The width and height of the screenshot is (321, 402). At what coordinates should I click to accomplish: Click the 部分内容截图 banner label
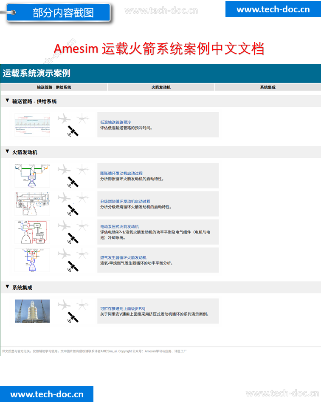coord(63,13)
